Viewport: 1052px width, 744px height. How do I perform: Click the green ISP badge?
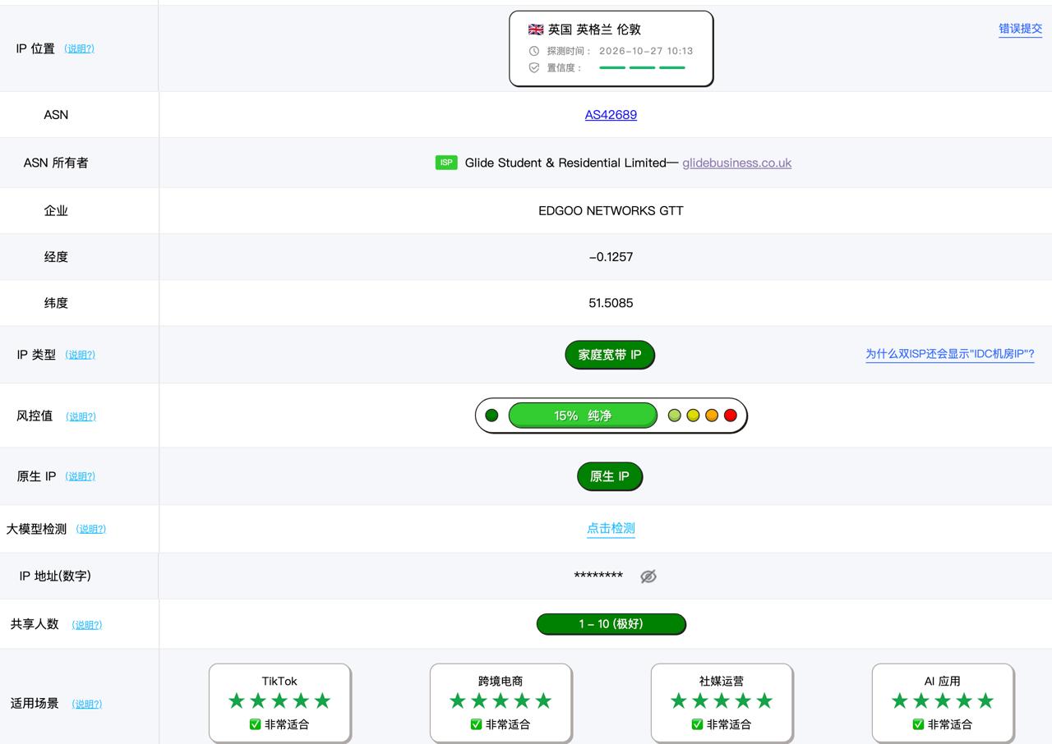[446, 163]
